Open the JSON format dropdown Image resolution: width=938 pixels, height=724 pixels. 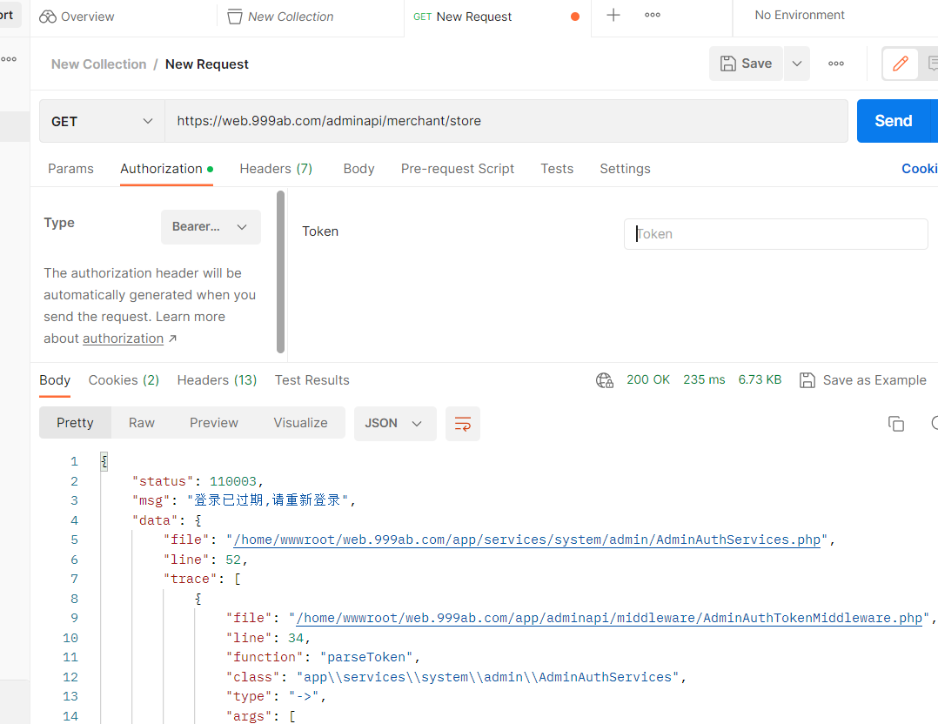pos(395,423)
